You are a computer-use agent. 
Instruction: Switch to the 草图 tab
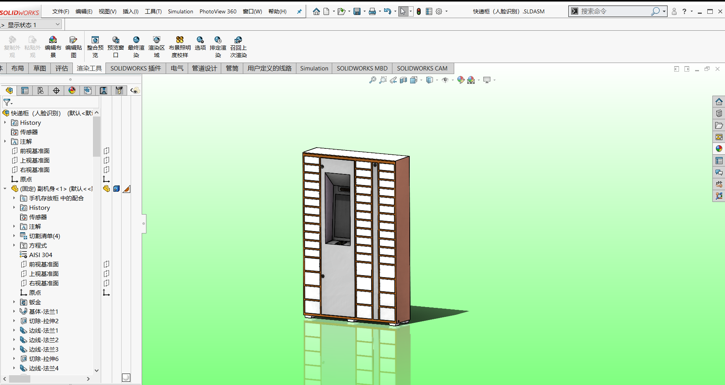click(40, 68)
